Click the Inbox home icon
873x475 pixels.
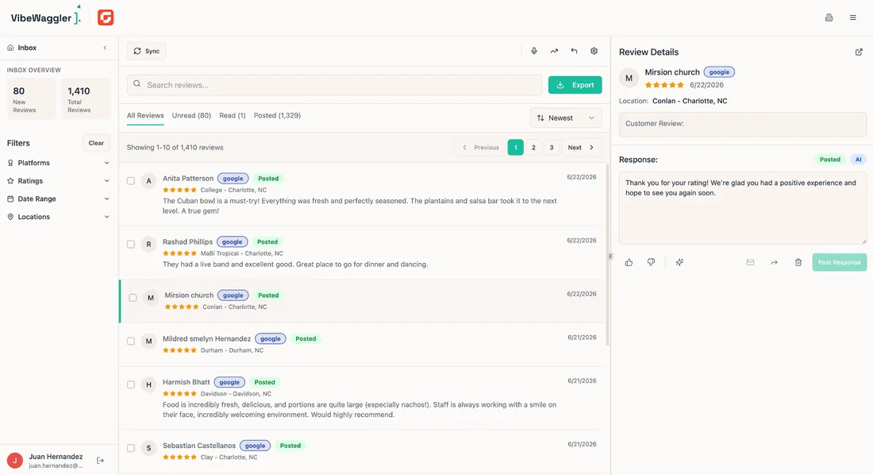point(10,48)
